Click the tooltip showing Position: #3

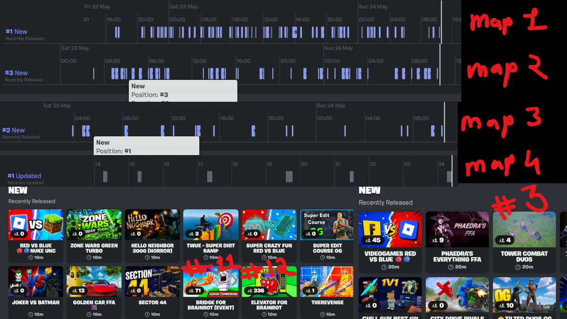(183, 91)
